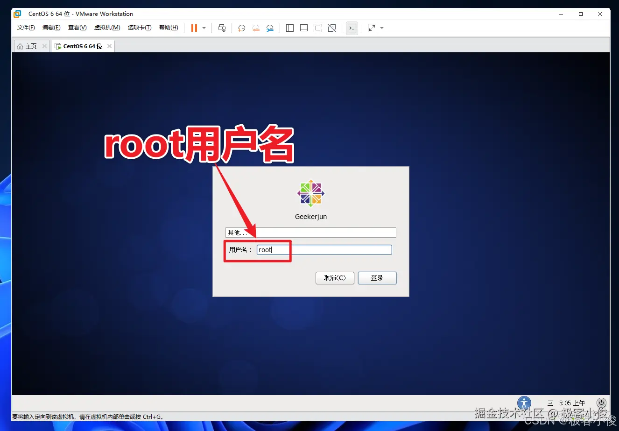Enter full screen mode
This screenshot has height=431, width=619.
point(318,28)
